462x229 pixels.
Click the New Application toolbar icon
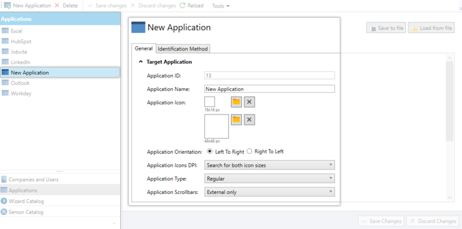coord(8,6)
